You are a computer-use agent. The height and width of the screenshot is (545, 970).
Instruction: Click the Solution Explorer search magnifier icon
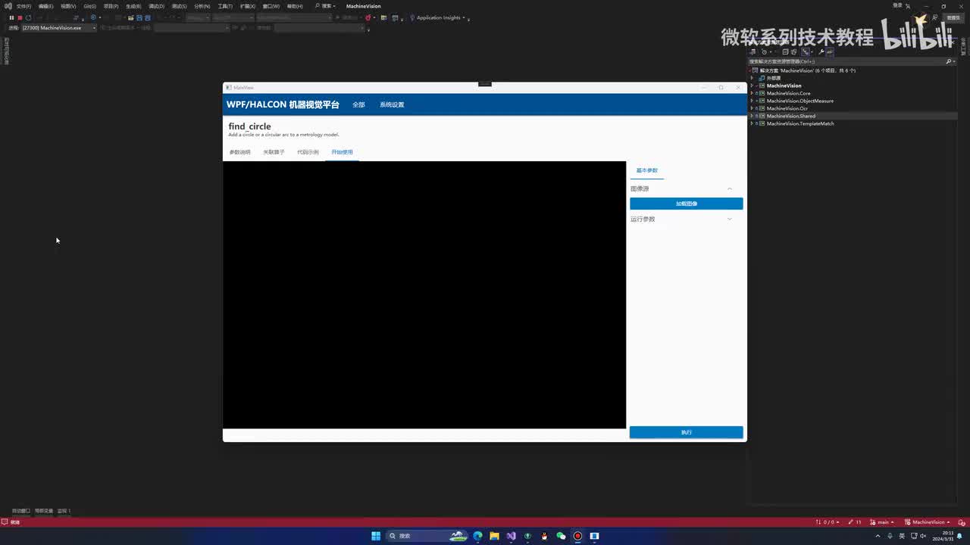point(948,61)
